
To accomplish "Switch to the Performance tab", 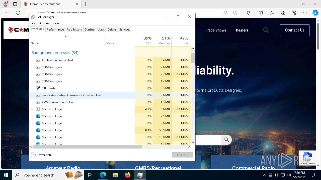I will coord(55,29).
